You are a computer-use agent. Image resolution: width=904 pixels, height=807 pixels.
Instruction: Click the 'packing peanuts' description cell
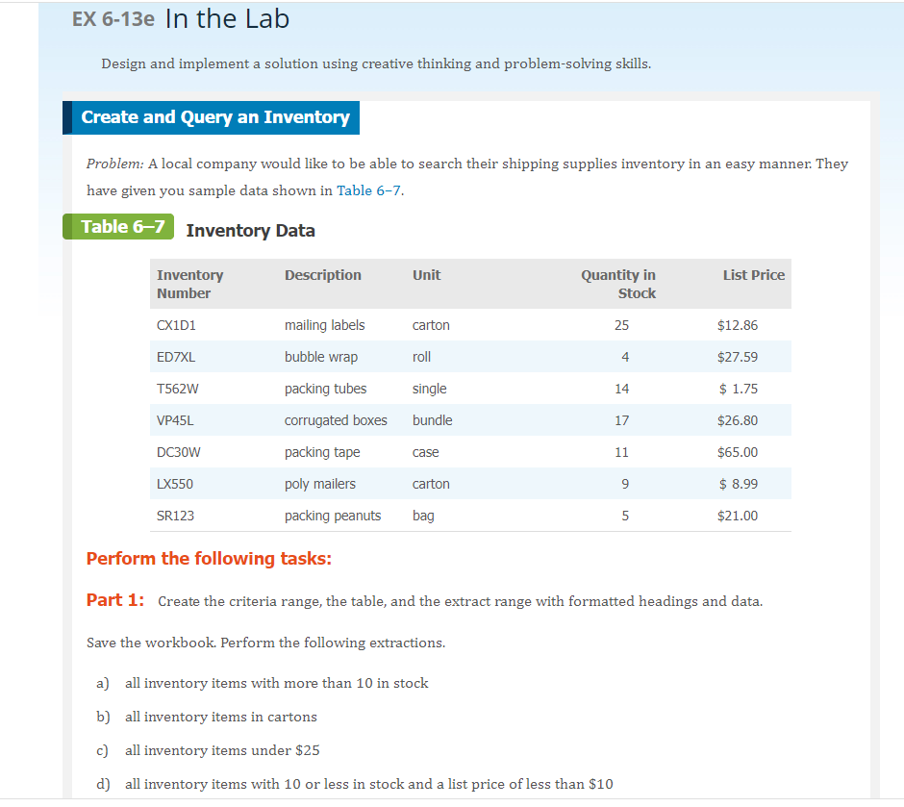point(333,516)
